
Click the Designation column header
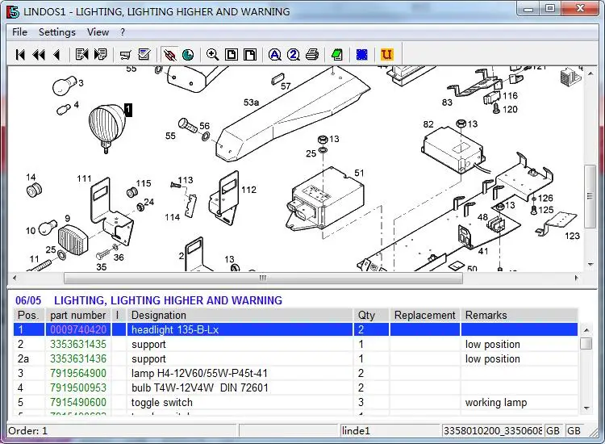(240, 315)
